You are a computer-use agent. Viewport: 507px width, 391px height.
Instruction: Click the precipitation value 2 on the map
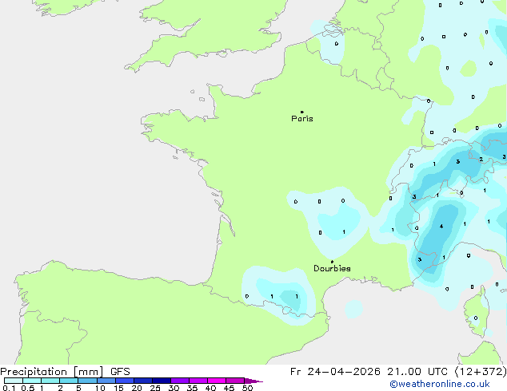481,160
